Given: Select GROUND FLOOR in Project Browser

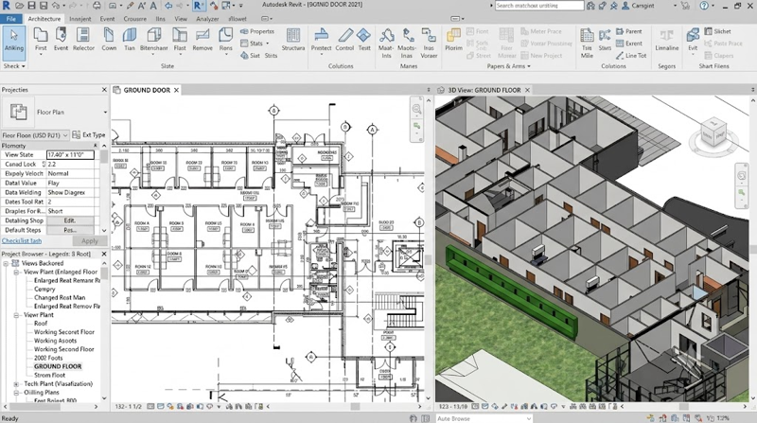Looking at the screenshot, I should tap(58, 366).
